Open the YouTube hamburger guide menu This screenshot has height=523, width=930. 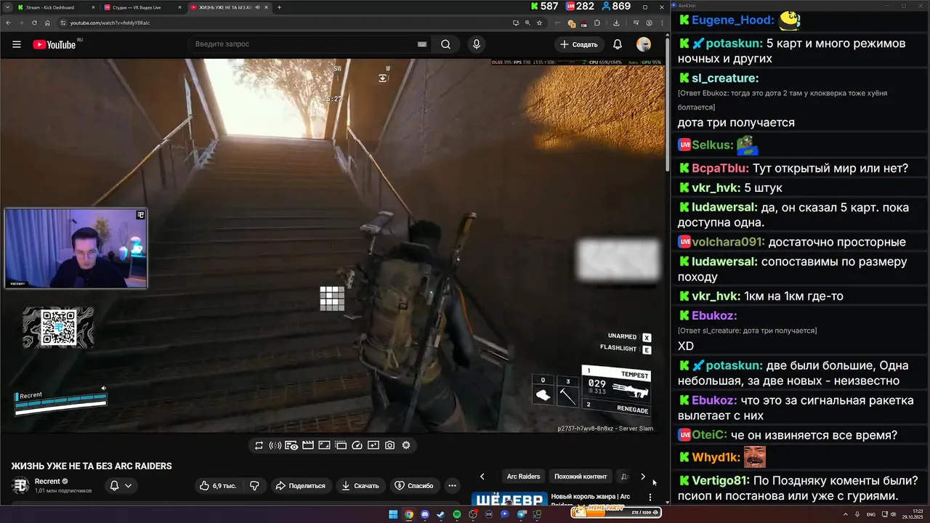click(x=17, y=44)
